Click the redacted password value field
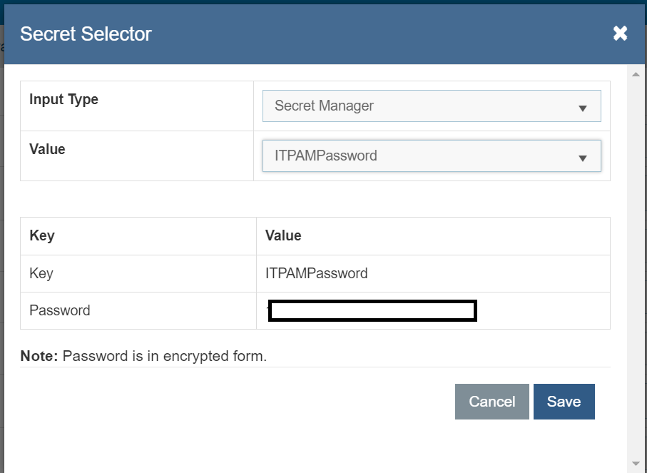 (x=372, y=311)
